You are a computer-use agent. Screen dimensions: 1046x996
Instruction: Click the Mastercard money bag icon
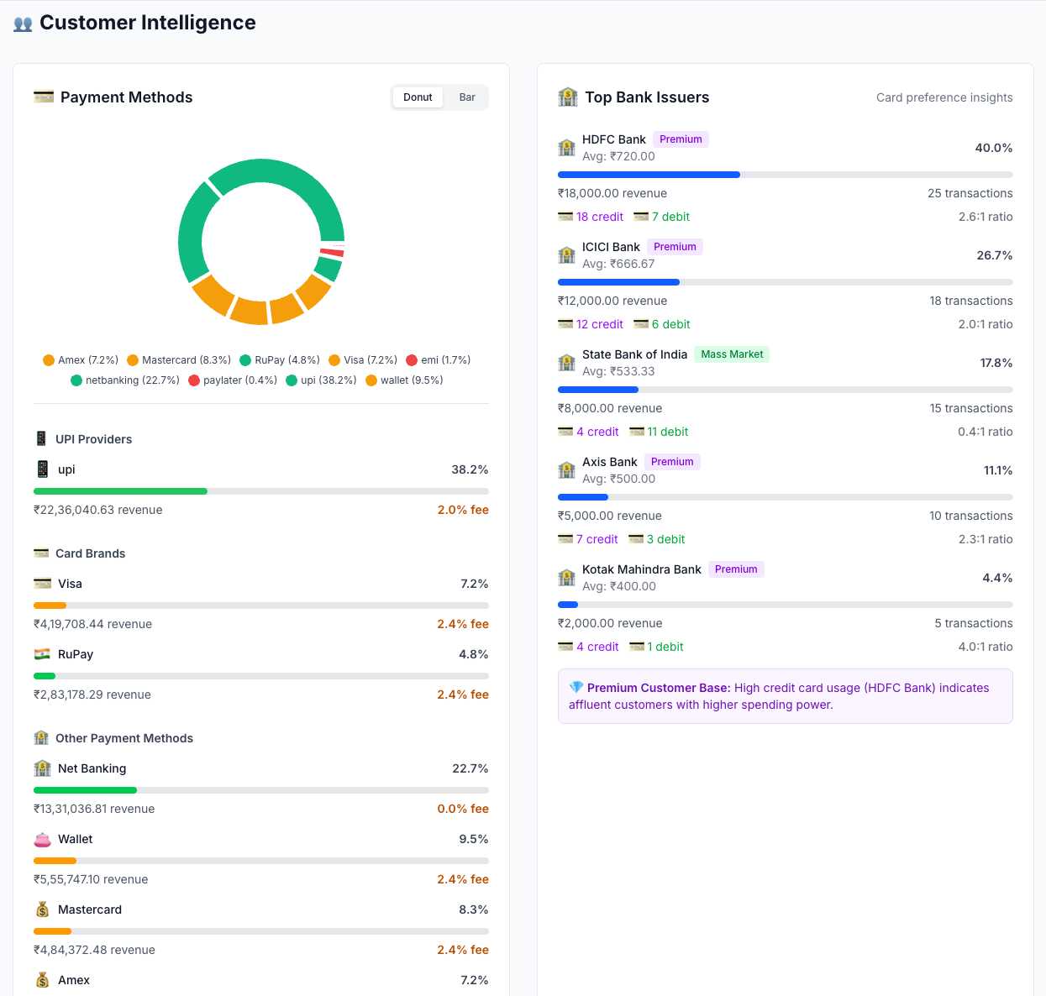coord(43,909)
